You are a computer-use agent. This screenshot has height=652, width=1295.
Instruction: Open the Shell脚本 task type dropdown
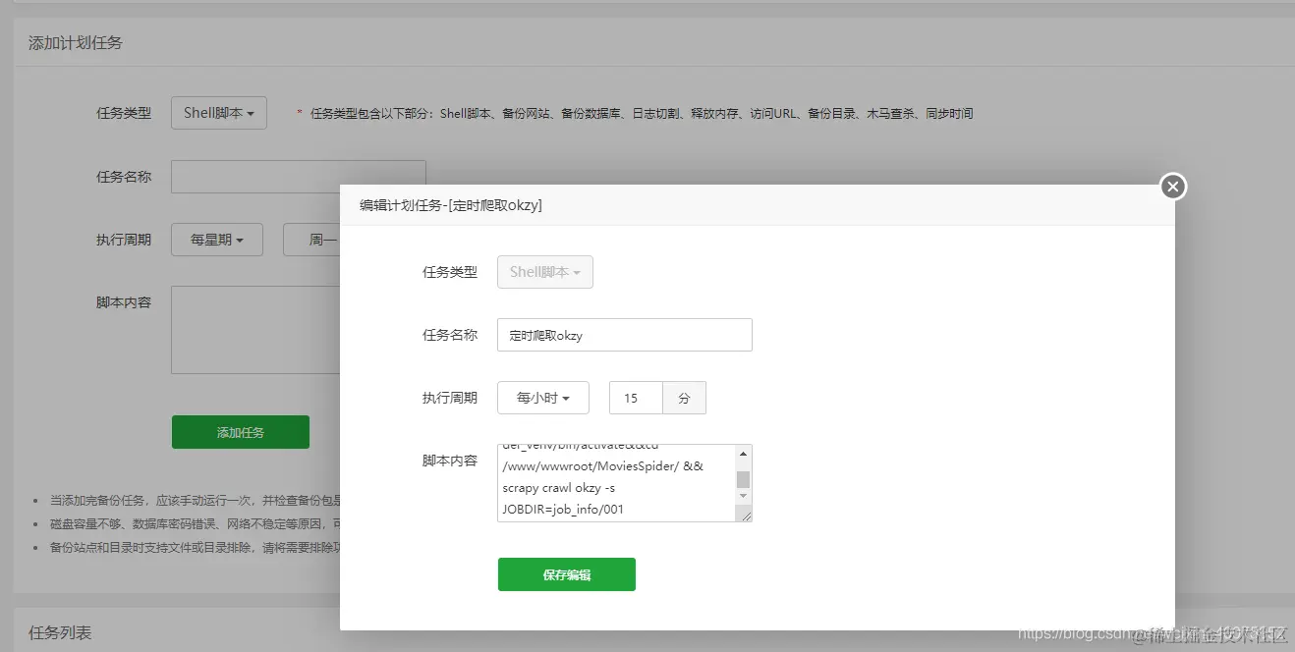[218, 112]
